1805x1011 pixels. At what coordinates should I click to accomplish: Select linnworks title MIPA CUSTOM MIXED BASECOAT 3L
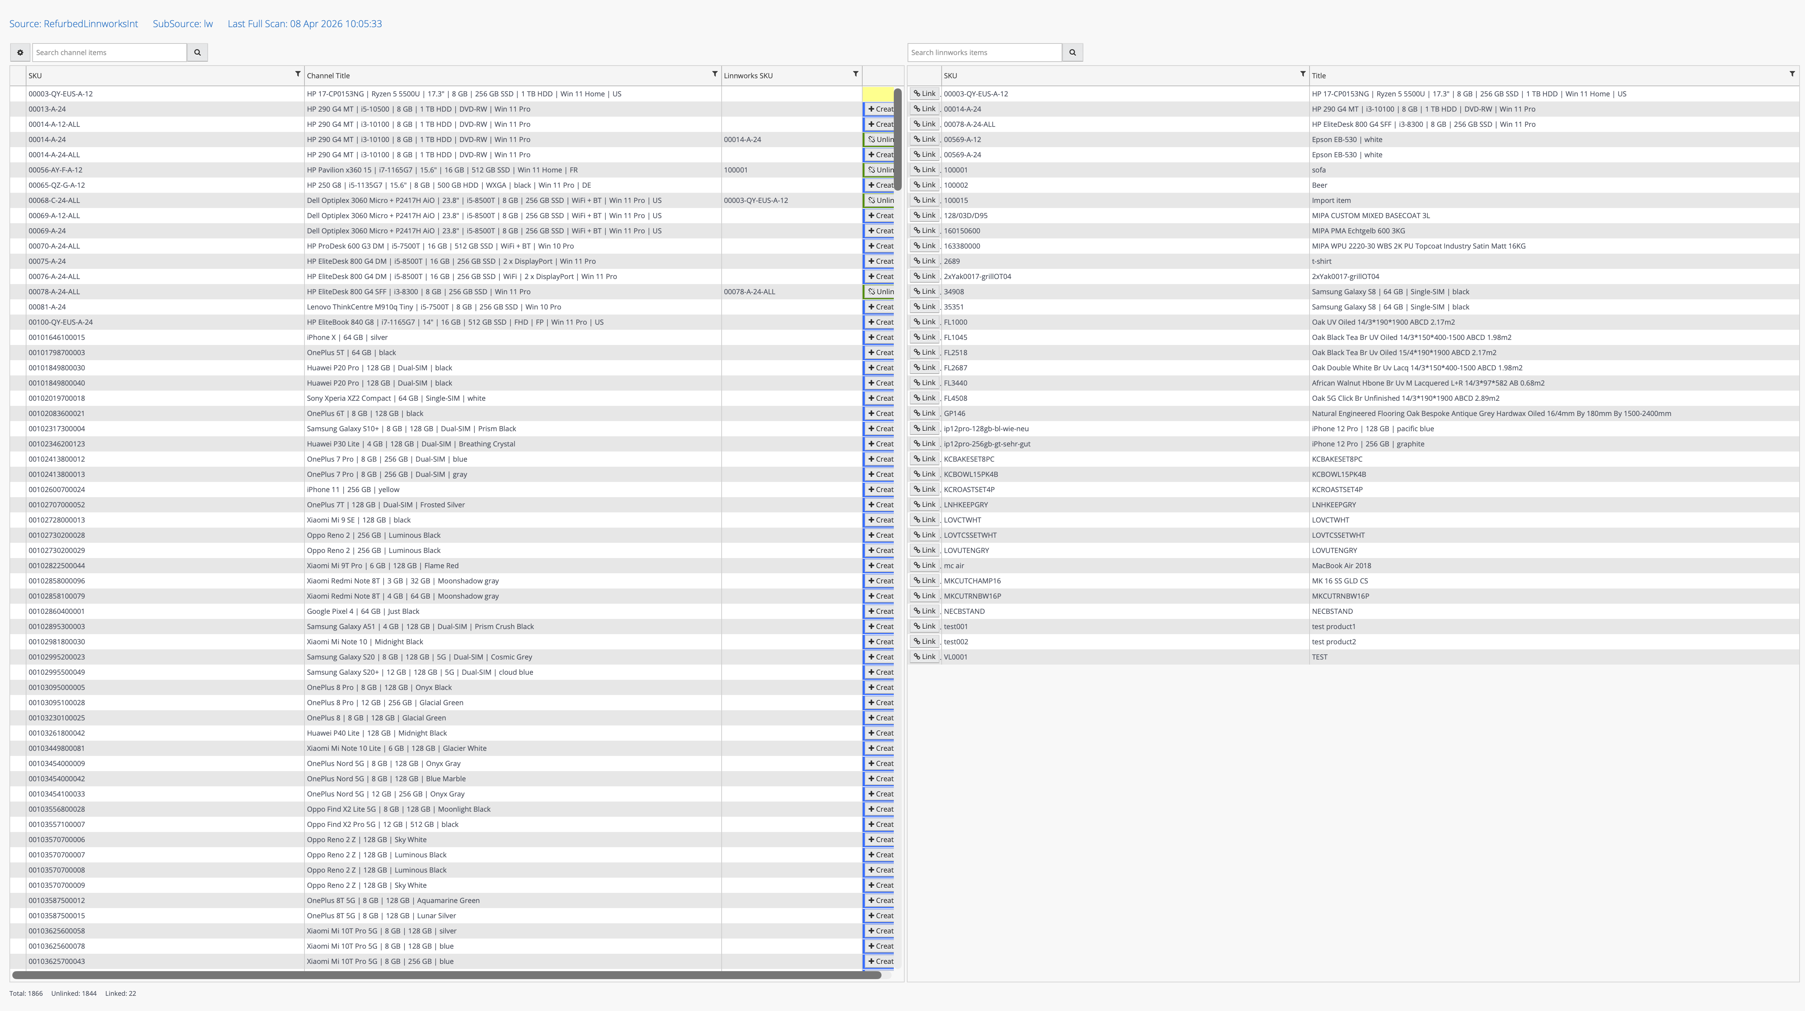coord(1370,216)
